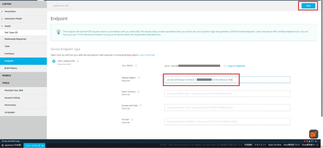
Task: Open the Learn more here link
Action: click(x=147, y=55)
